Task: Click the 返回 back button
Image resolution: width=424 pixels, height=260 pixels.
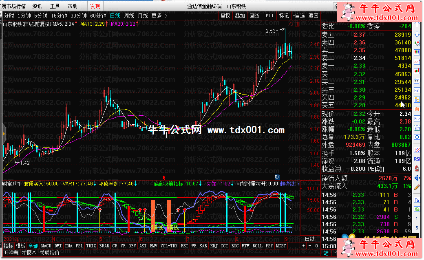Action: click(314, 15)
